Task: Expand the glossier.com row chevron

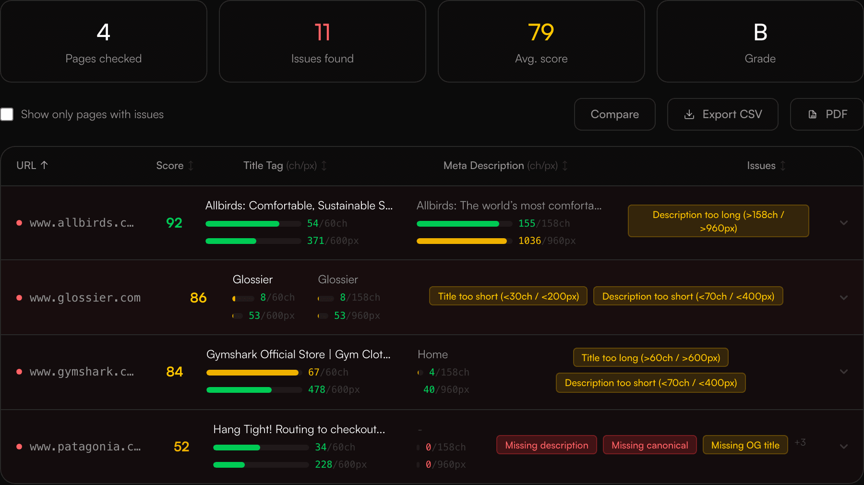Action: click(843, 298)
